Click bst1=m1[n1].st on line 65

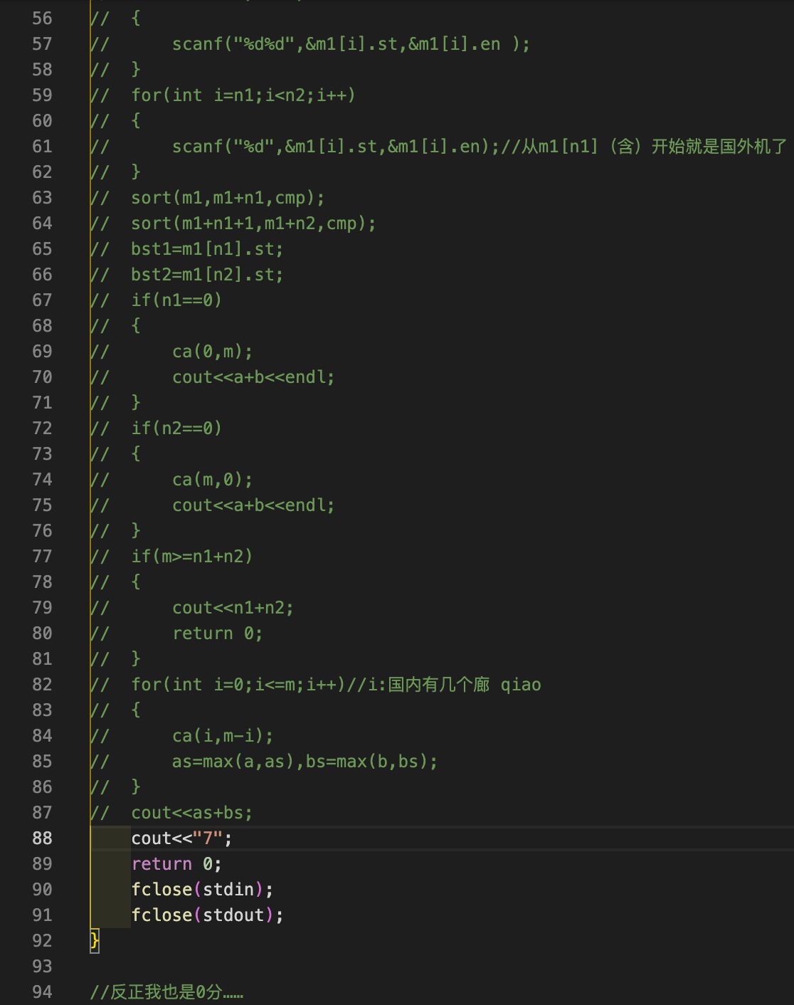pos(207,249)
